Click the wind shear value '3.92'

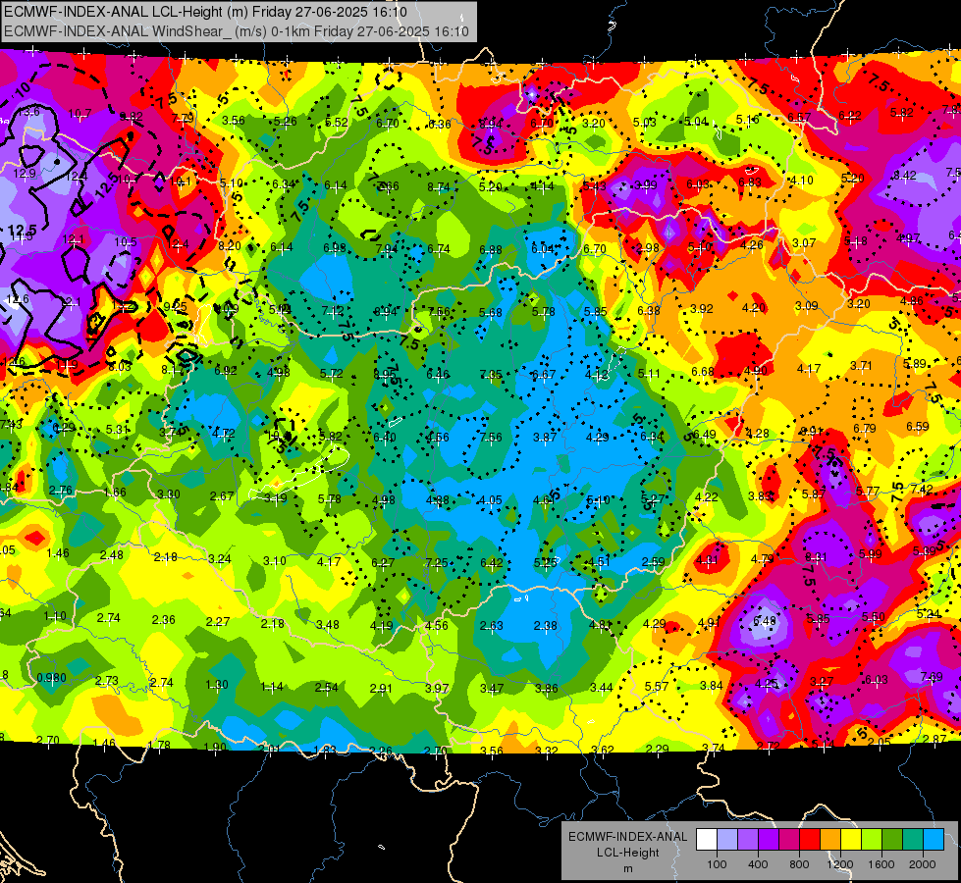[x=702, y=309]
